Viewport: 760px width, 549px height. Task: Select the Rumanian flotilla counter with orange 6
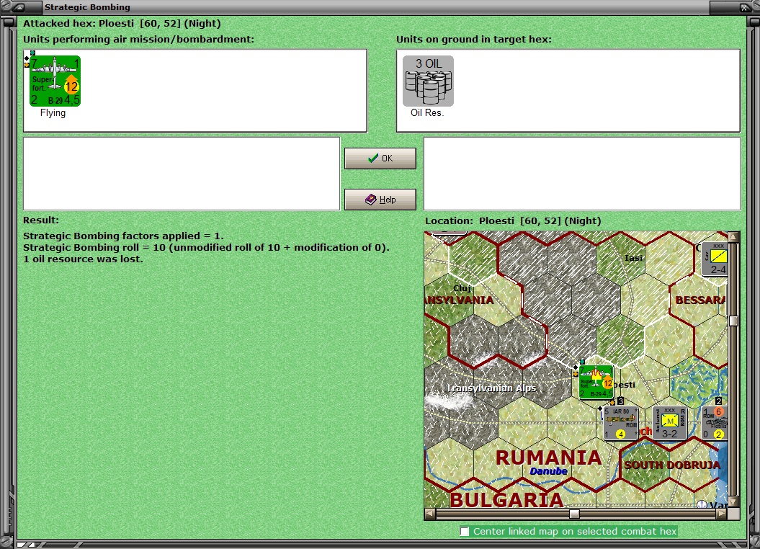coord(715,423)
